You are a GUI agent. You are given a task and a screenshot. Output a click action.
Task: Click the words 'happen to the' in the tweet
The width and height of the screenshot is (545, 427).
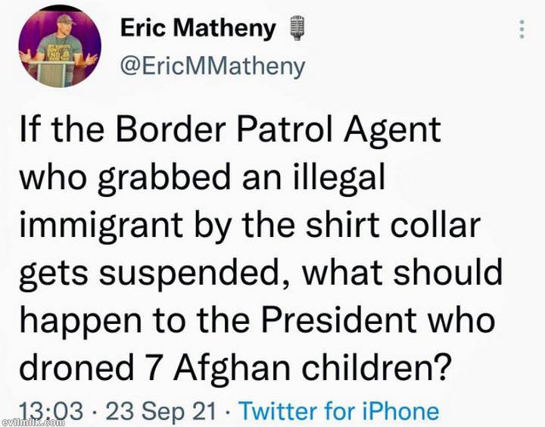coord(135,321)
